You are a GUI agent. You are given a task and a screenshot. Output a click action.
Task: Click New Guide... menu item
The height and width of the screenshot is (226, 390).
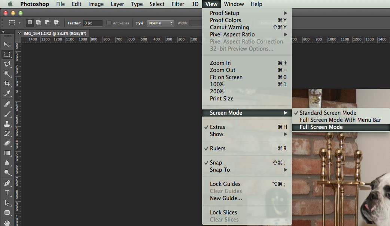tap(247, 198)
